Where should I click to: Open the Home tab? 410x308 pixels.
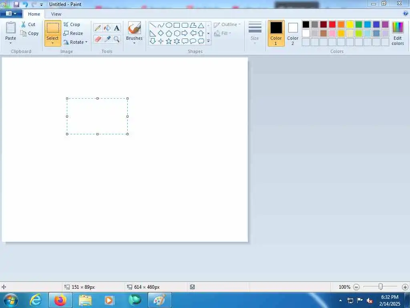[x=34, y=14]
